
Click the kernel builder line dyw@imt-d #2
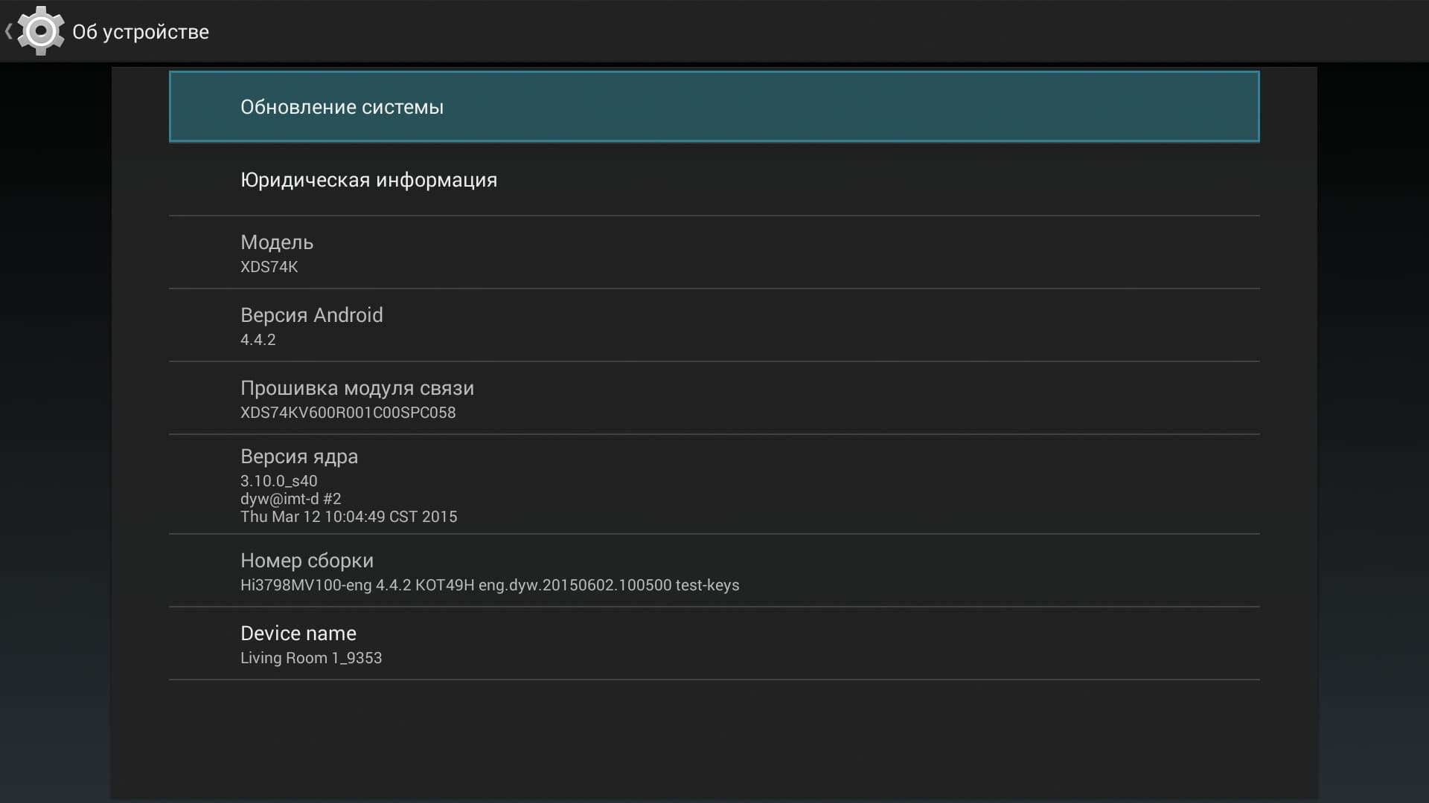click(x=290, y=499)
